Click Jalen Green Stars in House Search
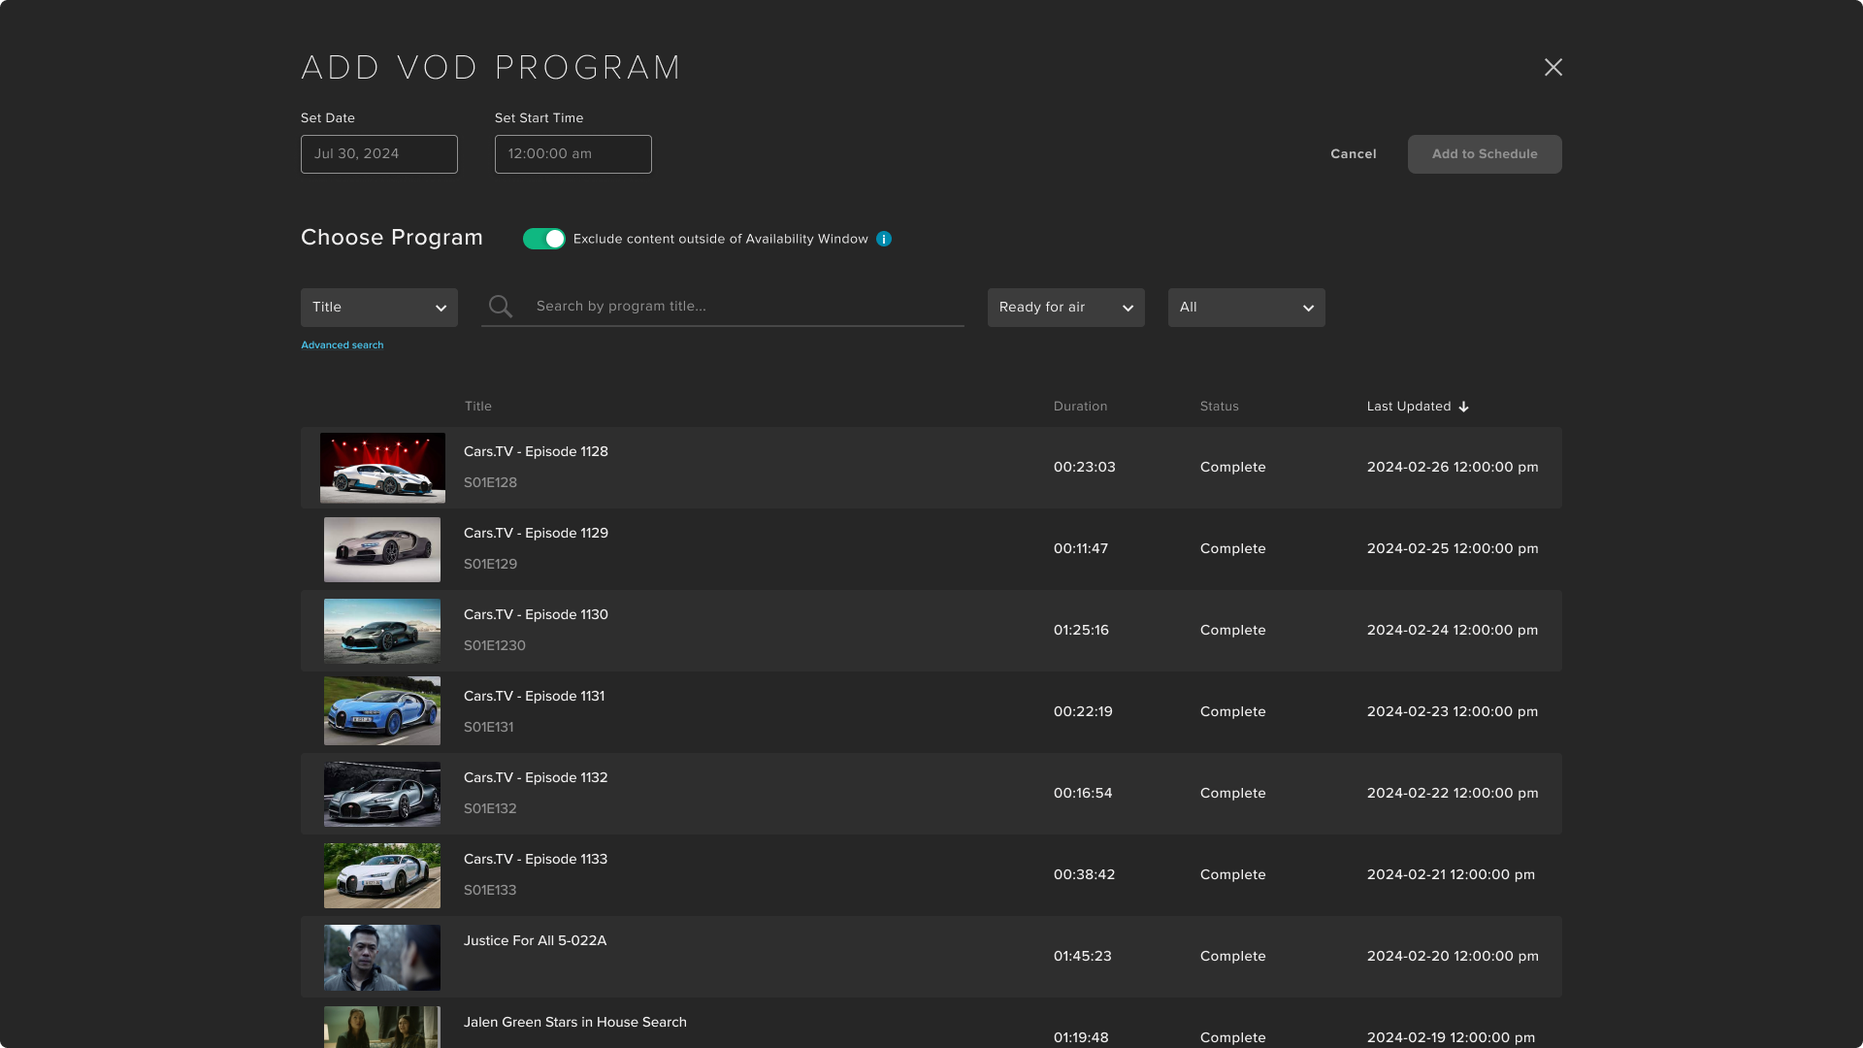Image resolution: width=1863 pixels, height=1048 pixels. 575,1023
